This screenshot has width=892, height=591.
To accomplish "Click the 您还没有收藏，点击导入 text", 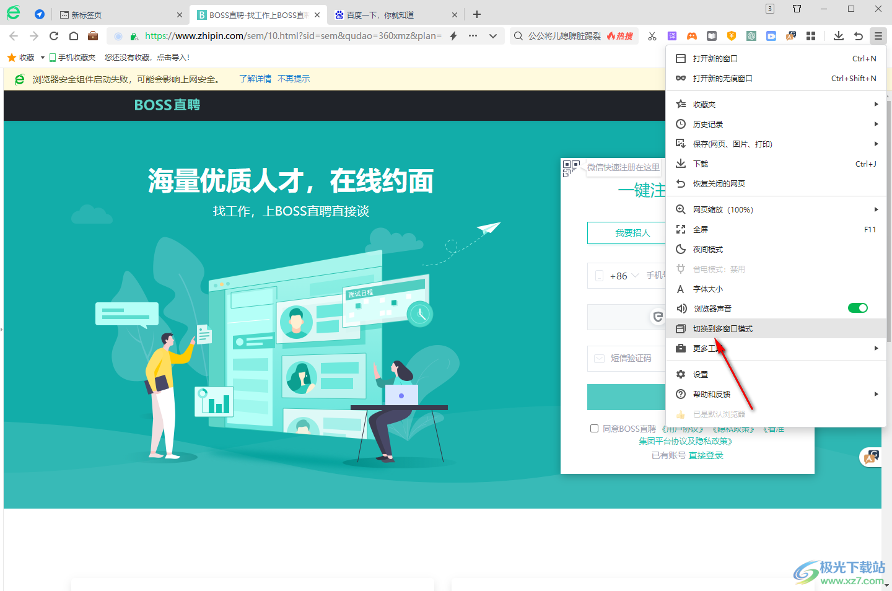I will (x=147, y=58).
